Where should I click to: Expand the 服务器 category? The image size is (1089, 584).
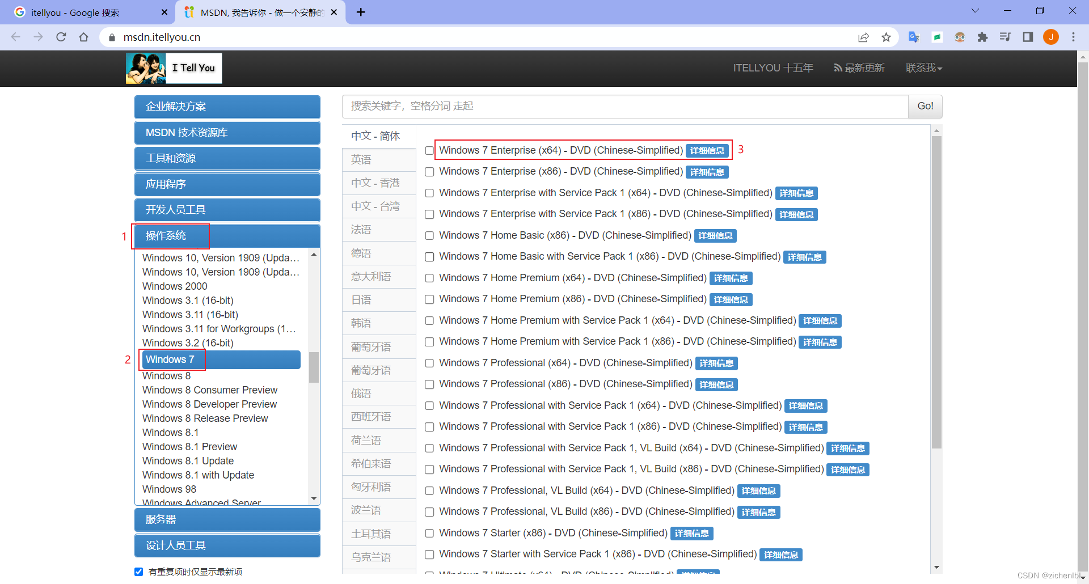click(x=227, y=519)
